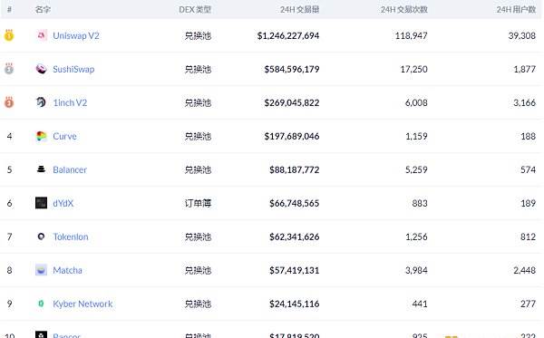
Task: Click the bronze medal rank three badge
Action: [x=9, y=102]
